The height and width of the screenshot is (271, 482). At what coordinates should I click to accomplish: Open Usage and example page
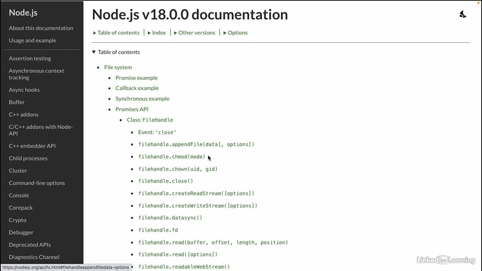tap(32, 40)
